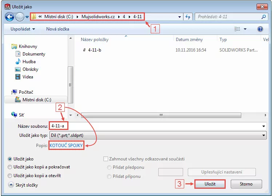Open help with the question mark icon
This screenshot has width=273, height=196.
pyautogui.click(x=260, y=29)
